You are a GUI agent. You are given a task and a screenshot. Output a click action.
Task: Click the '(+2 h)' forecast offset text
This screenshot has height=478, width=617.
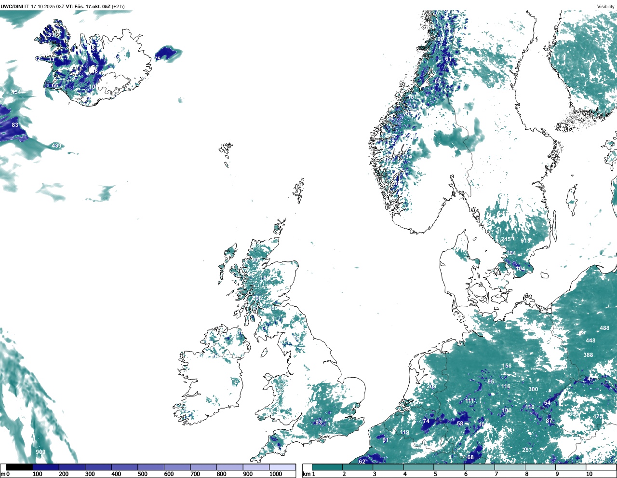pos(118,6)
